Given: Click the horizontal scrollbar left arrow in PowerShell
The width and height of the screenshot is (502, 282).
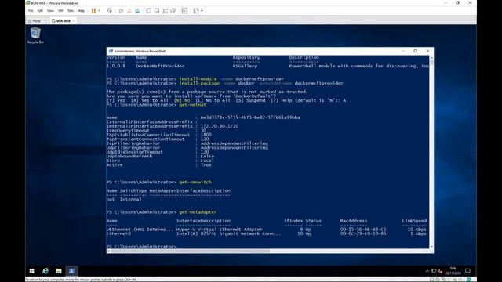Looking at the screenshot, I should coord(108,251).
